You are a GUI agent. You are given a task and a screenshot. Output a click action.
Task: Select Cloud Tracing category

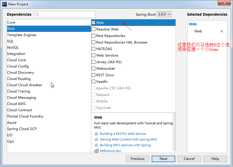pyautogui.click(x=49, y=91)
